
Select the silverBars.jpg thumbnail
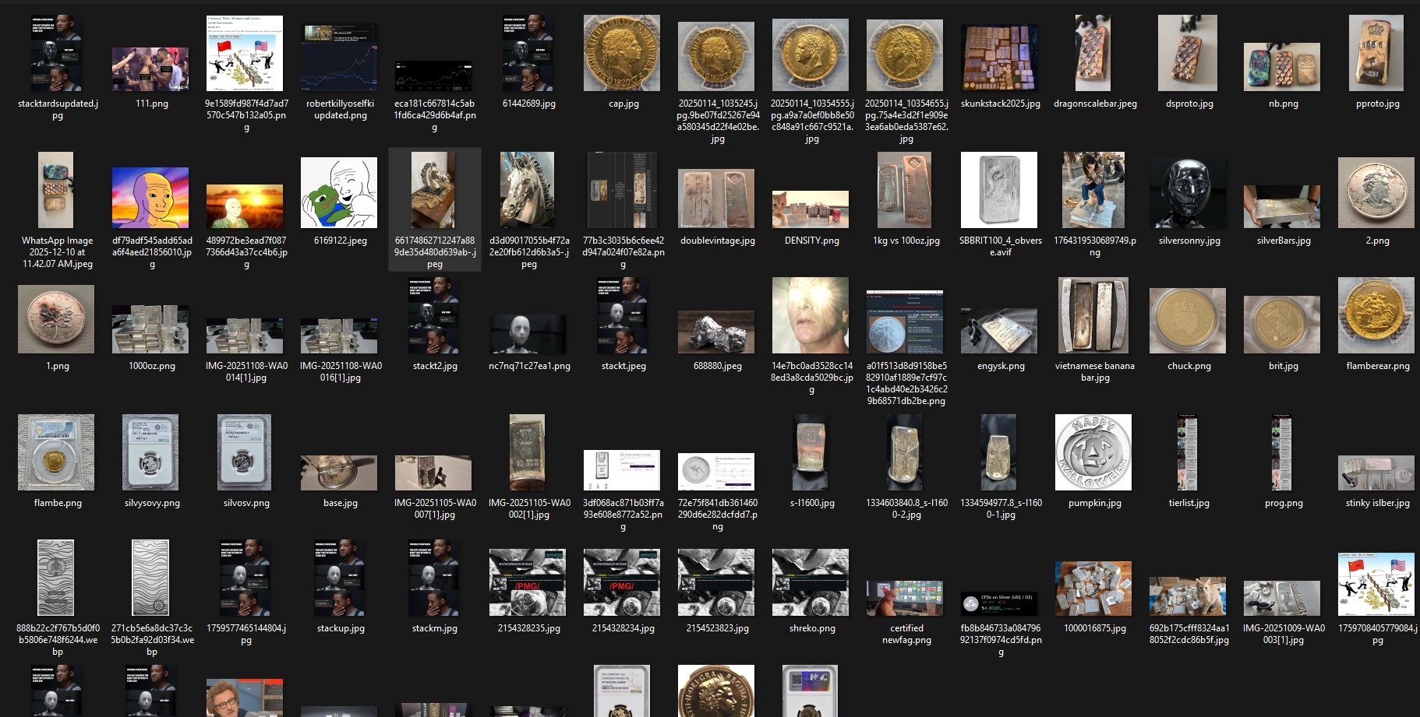click(x=1282, y=206)
